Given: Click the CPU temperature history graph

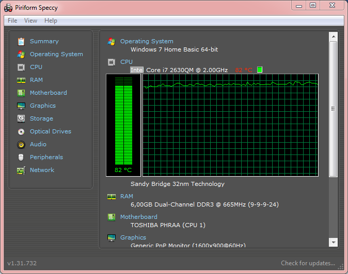Looking at the screenshot, I should click(x=230, y=125).
